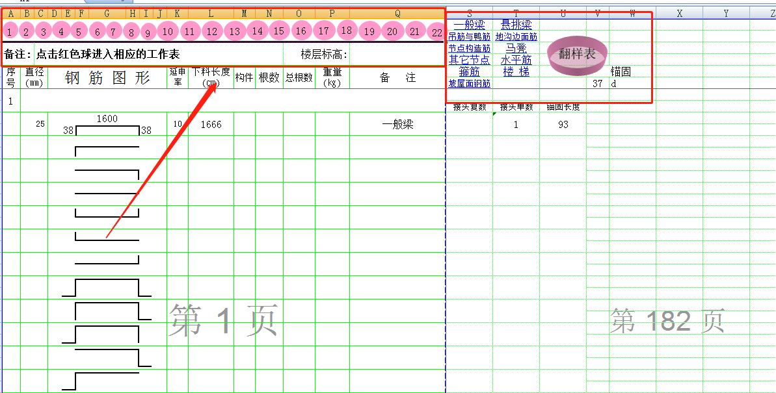Screen dimensions: 776x393
Task: Click the 马凳 hyperlink
Action: (516, 49)
